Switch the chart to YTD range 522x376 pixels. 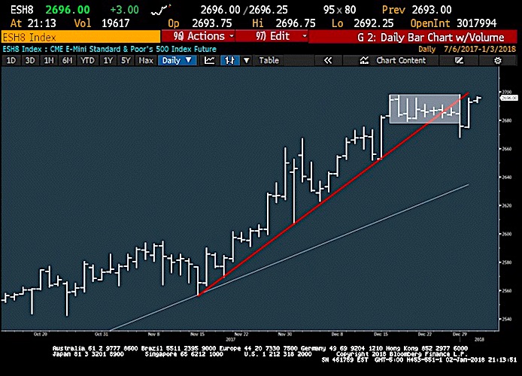click(87, 61)
